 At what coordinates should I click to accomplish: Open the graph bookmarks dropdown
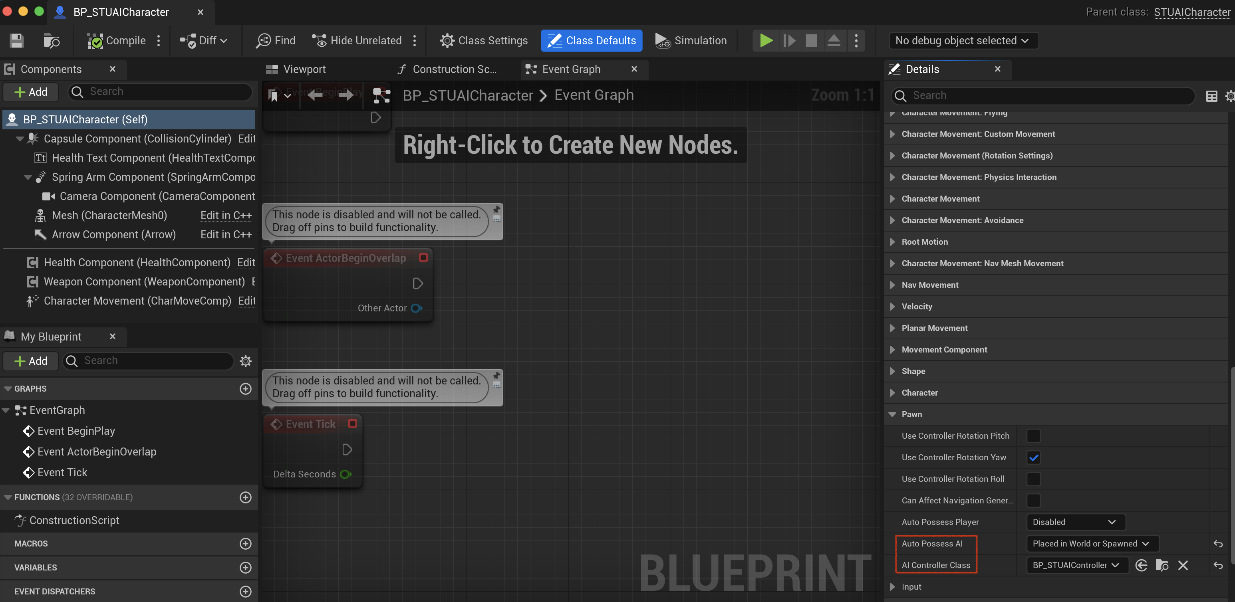click(x=280, y=95)
